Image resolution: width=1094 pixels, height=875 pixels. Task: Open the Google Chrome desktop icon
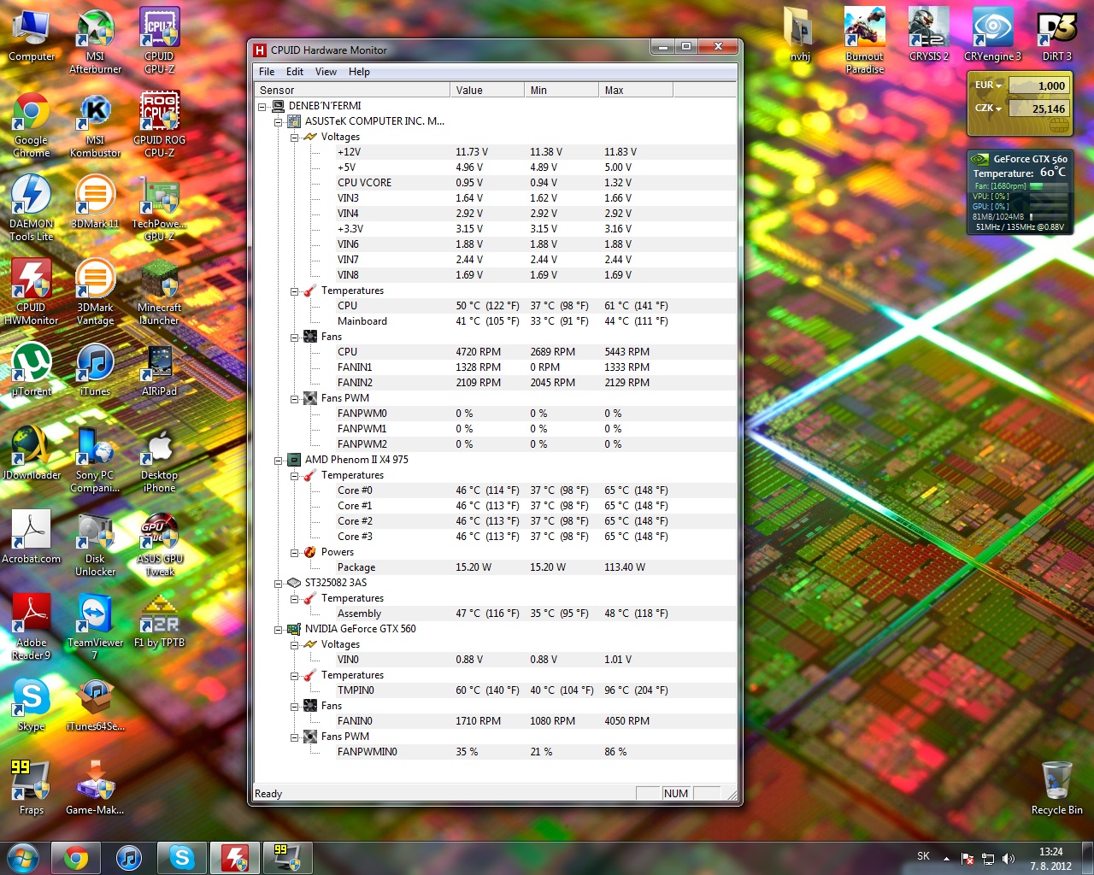[x=32, y=125]
